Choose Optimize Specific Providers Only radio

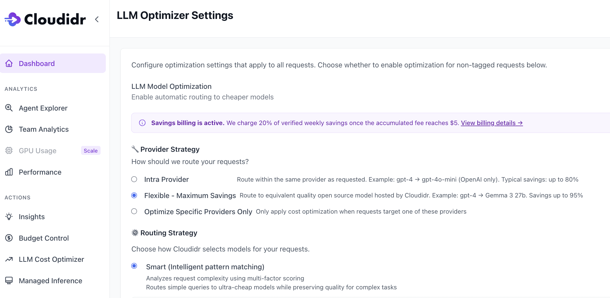point(134,211)
